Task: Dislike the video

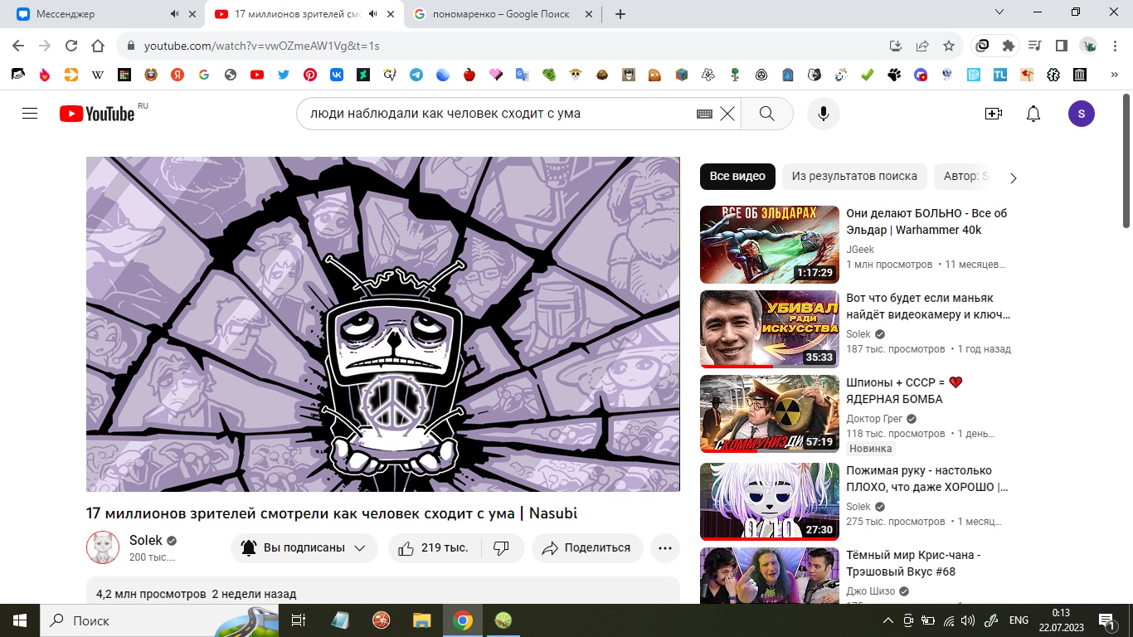Action: [501, 548]
